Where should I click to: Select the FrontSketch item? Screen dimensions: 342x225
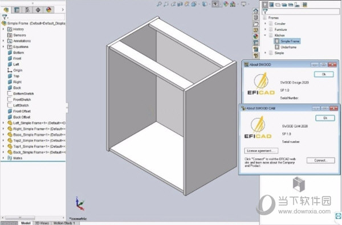[19, 100]
